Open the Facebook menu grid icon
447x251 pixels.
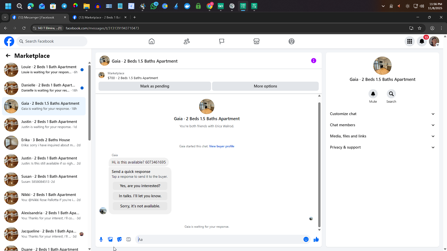[410, 41]
